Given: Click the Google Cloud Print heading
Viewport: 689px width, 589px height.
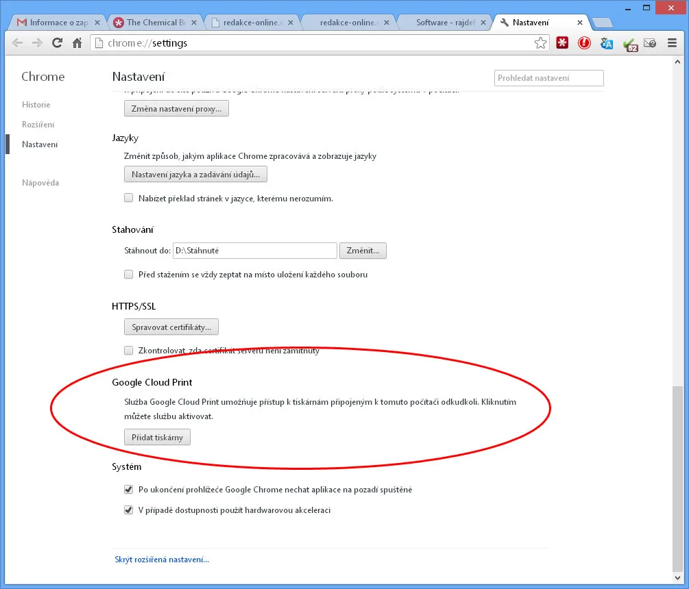Looking at the screenshot, I should (152, 382).
